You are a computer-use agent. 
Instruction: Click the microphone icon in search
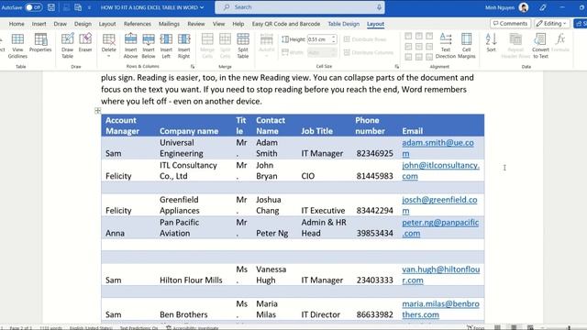[x=379, y=7]
